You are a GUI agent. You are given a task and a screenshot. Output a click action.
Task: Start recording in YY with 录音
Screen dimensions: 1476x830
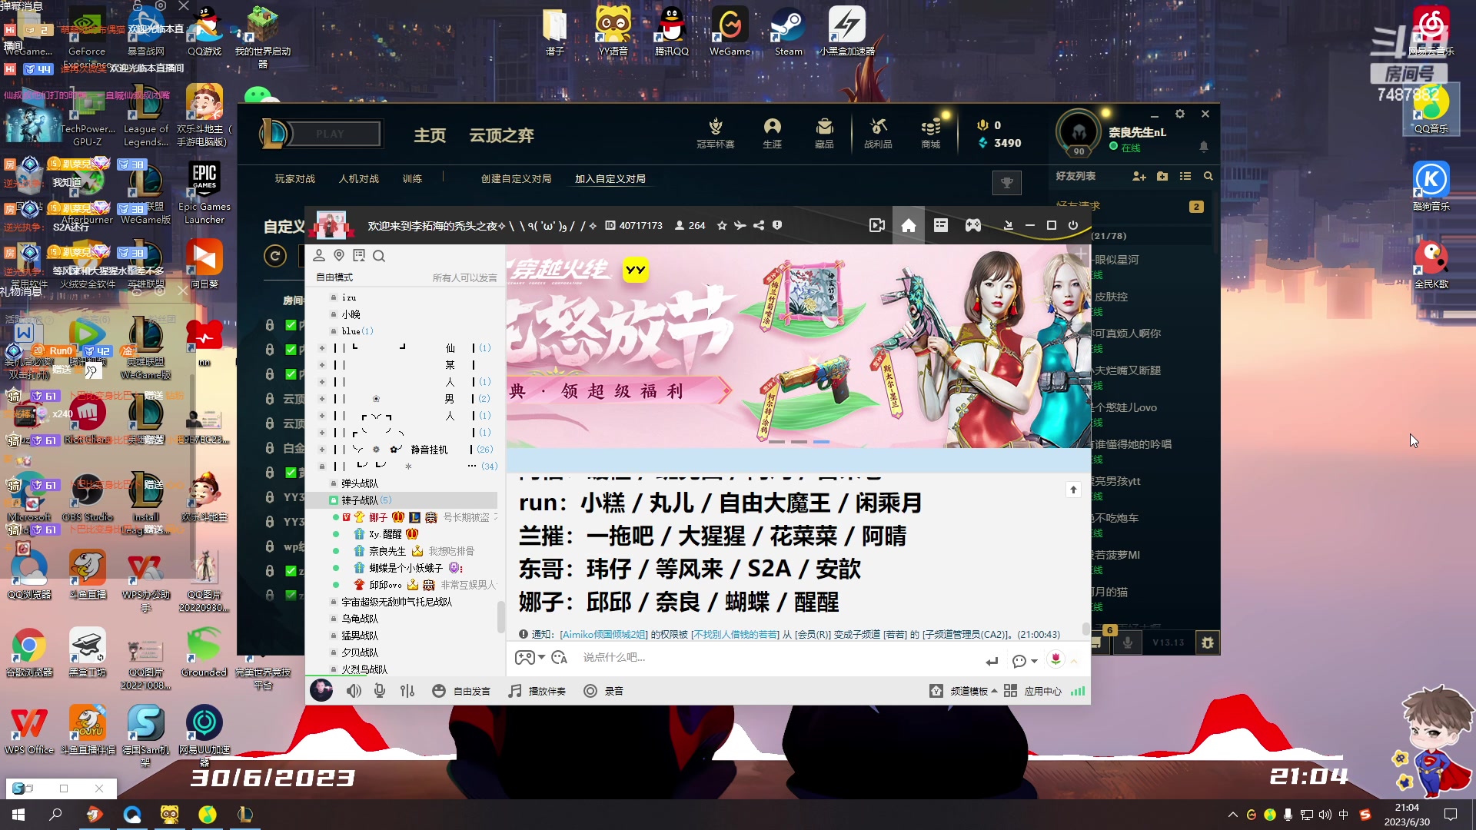click(603, 691)
